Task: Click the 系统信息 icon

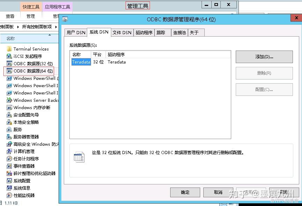Action: pyautogui.click(x=9, y=188)
